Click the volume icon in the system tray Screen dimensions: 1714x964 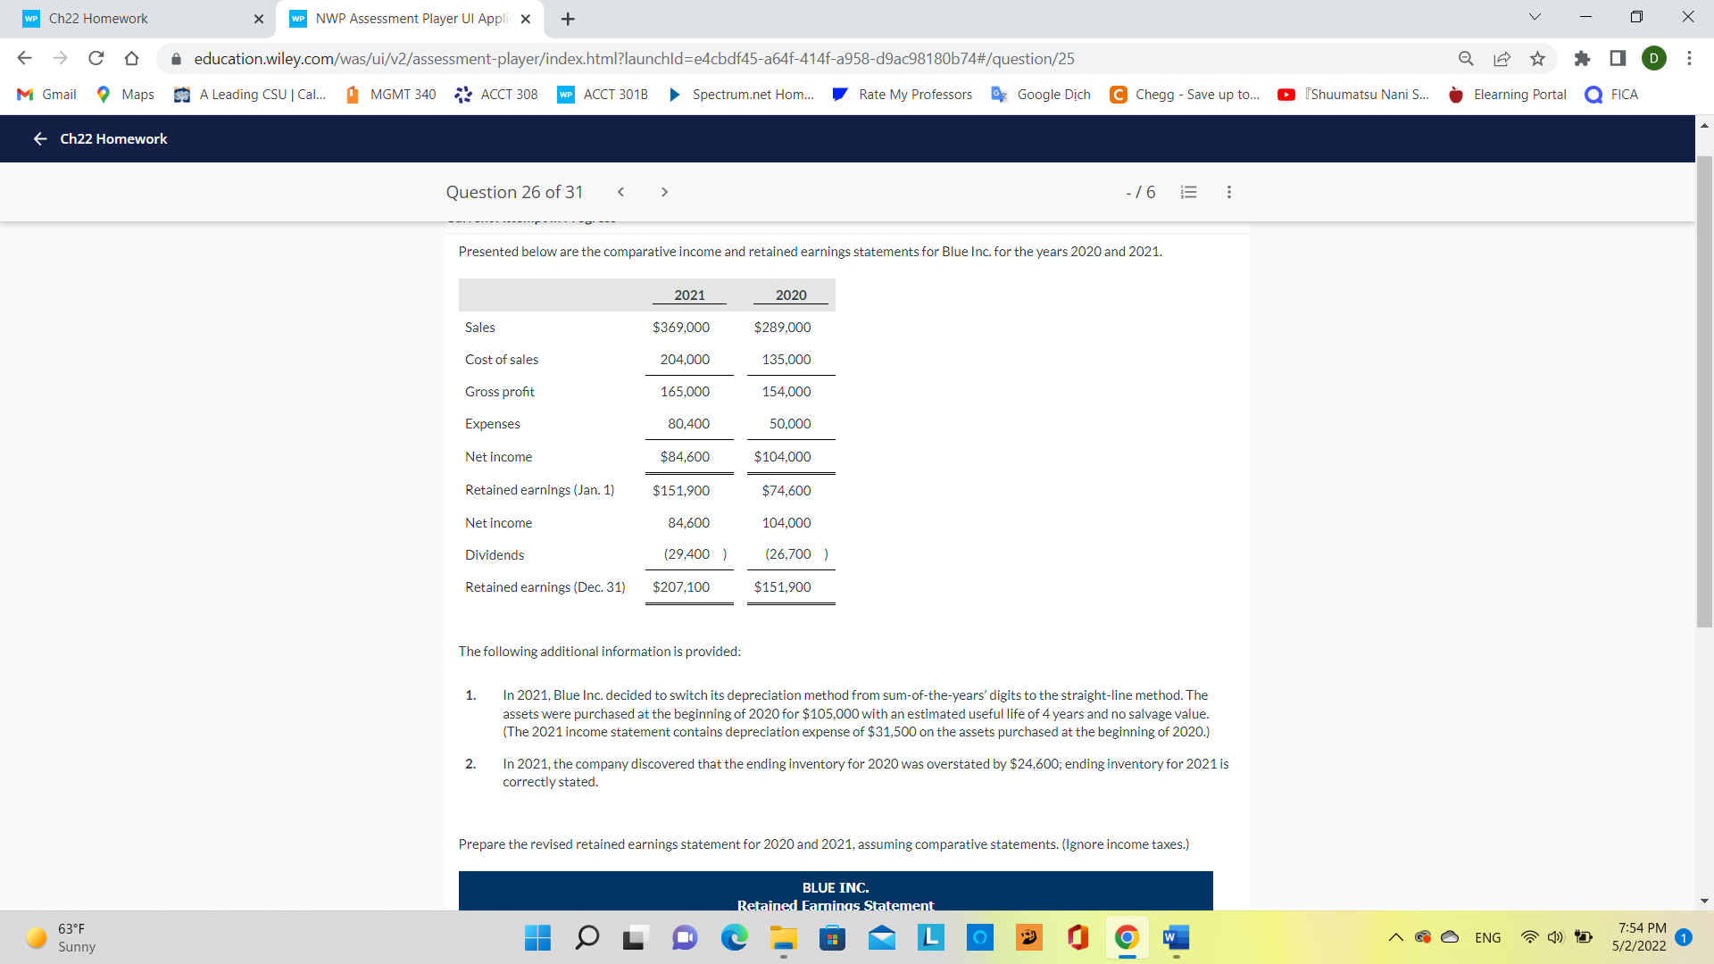[x=1555, y=937]
